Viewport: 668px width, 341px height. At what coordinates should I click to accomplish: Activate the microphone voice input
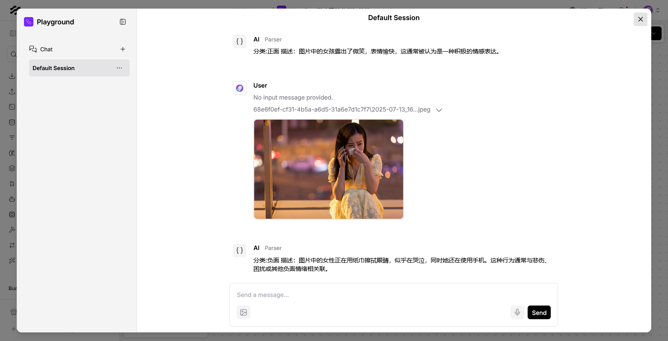point(517,312)
